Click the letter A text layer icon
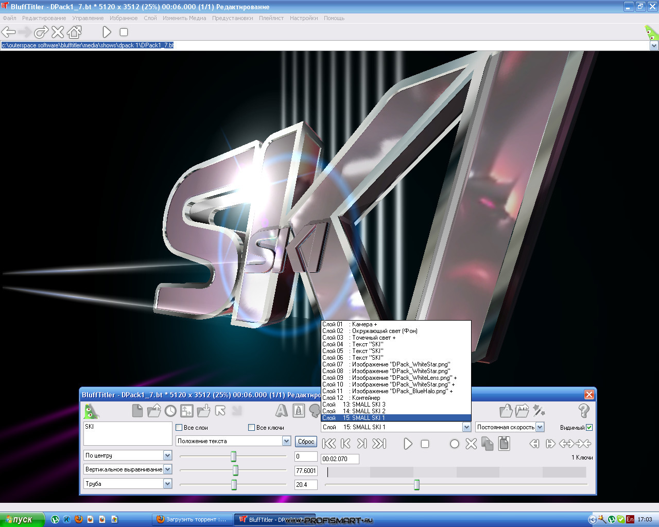Image resolution: width=659 pixels, height=527 pixels. 281,410
